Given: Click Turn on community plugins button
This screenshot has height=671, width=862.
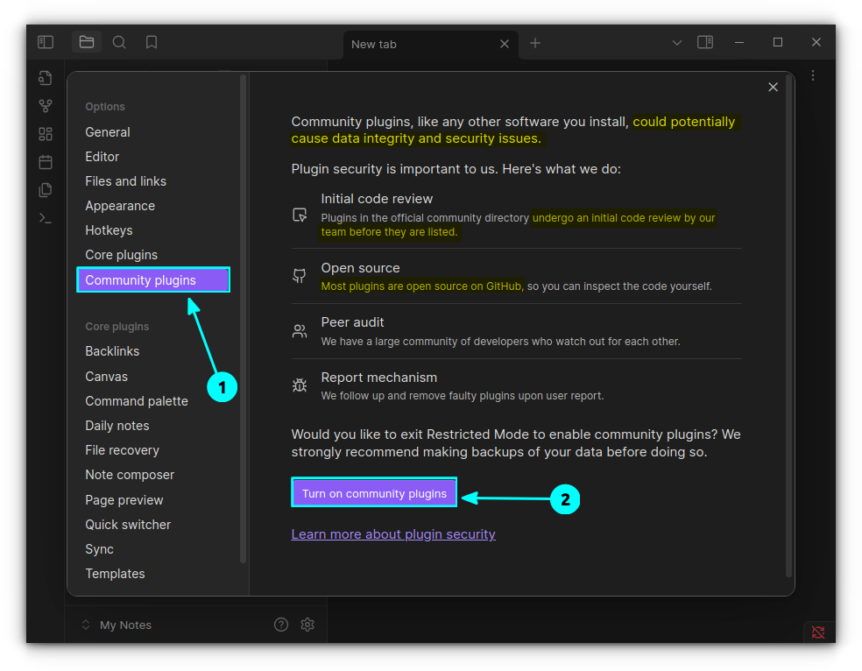Looking at the screenshot, I should (x=374, y=493).
